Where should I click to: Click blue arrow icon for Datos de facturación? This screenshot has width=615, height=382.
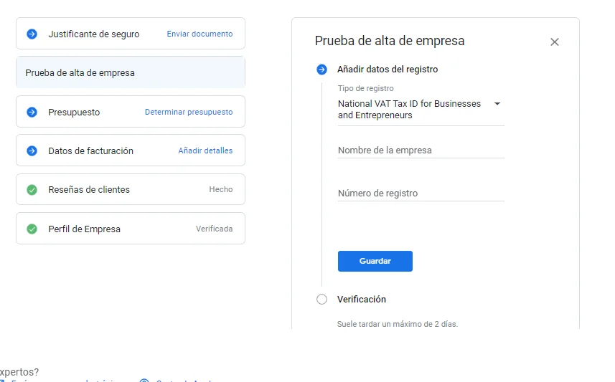32,151
